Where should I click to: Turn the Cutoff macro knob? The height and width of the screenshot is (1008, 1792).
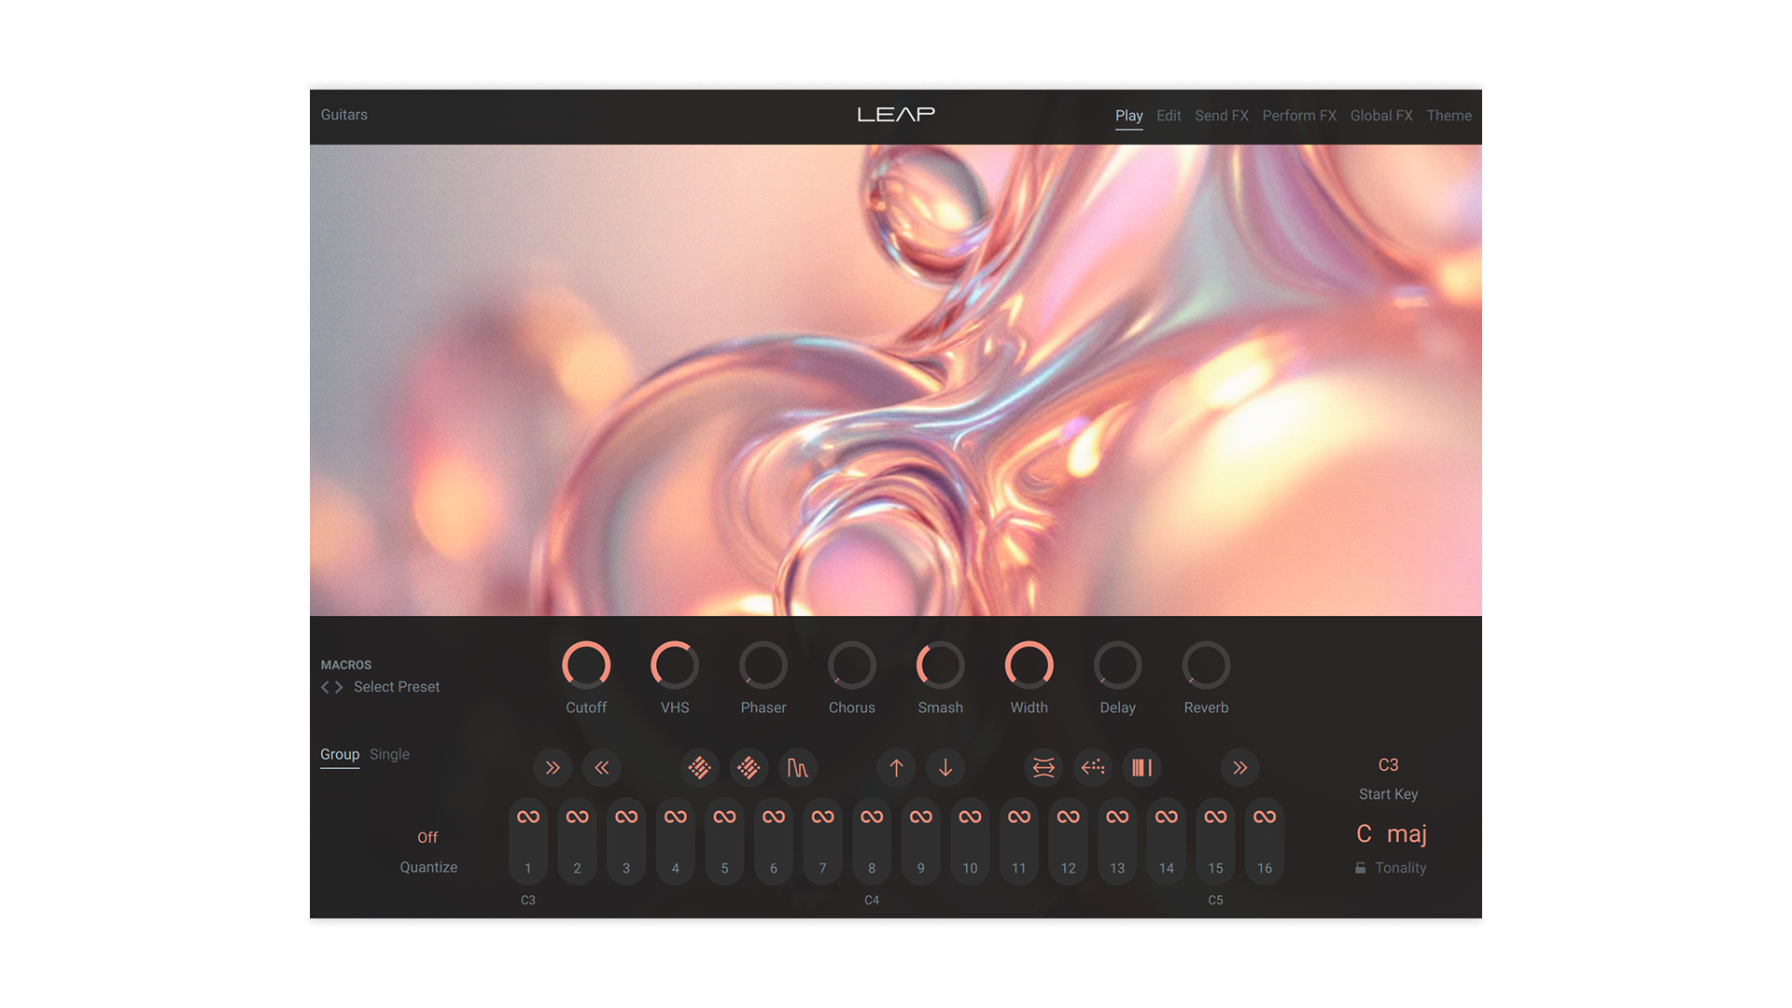pos(586,665)
